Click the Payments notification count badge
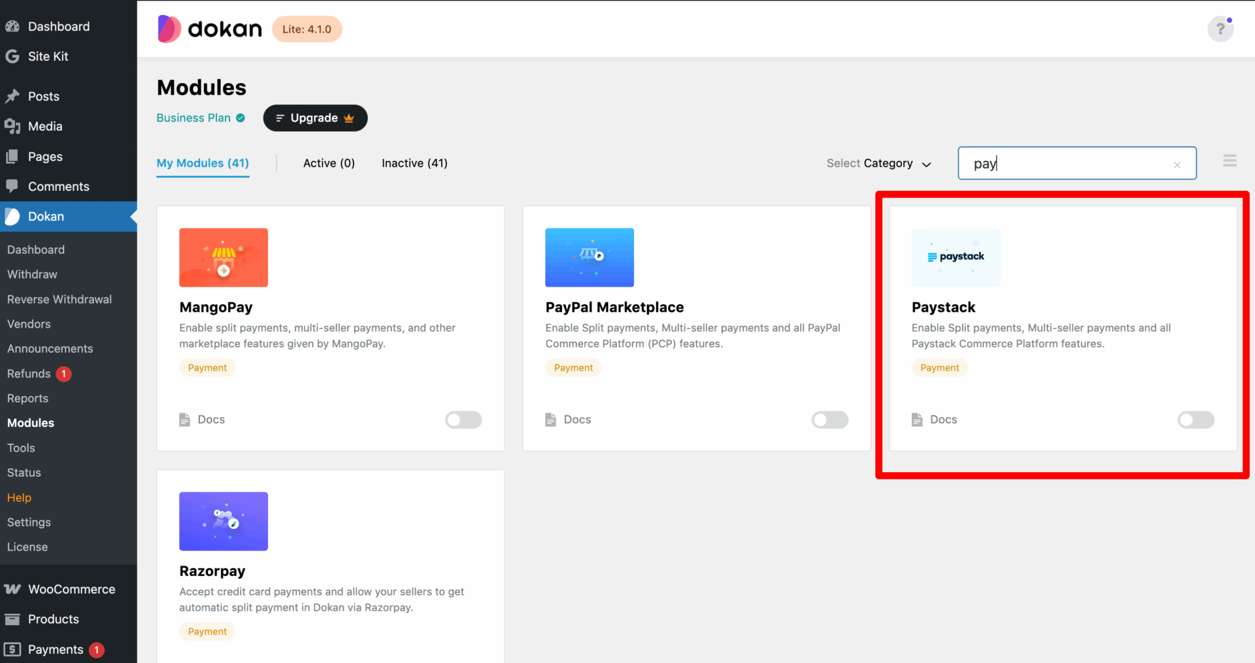The height and width of the screenshot is (663, 1255). [97, 650]
